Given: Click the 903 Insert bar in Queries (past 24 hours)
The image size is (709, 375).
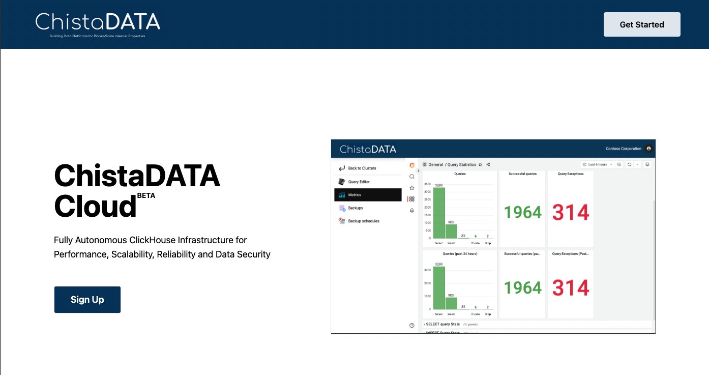Looking at the screenshot, I should coord(451,303).
